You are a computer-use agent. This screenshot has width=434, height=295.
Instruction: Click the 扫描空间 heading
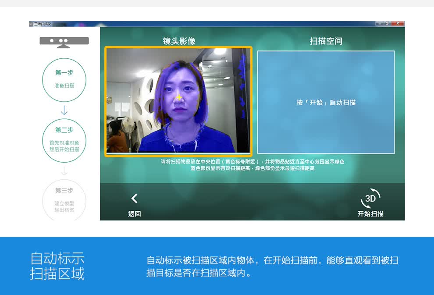(x=326, y=41)
